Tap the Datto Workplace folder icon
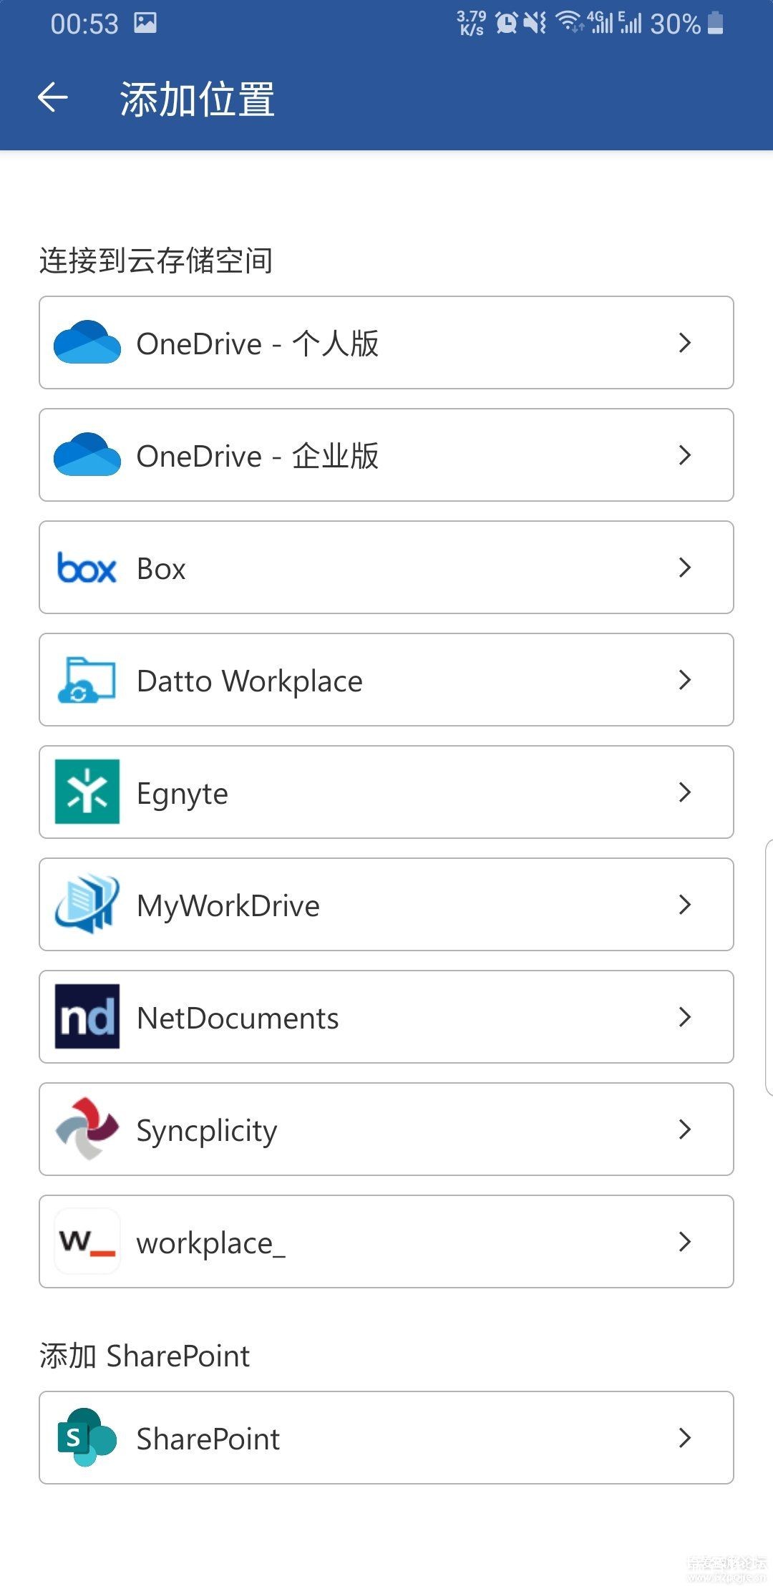 [x=87, y=680]
